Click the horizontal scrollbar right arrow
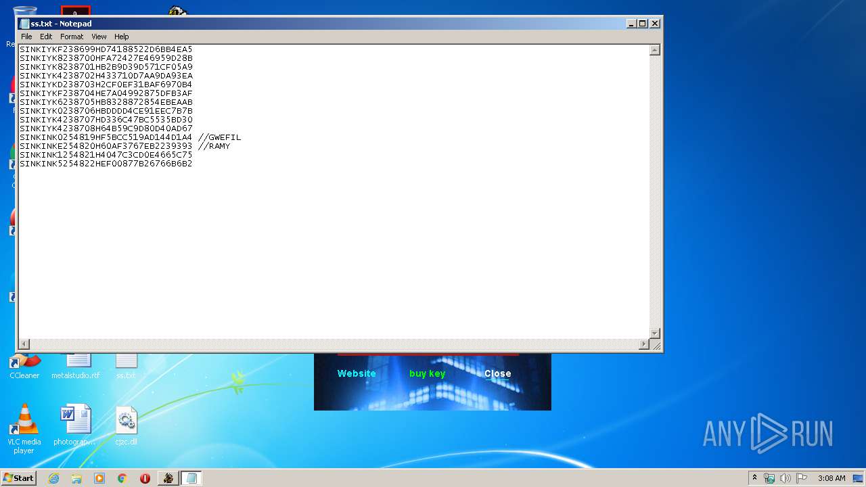The image size is (866, 487). tap(644, 344)
